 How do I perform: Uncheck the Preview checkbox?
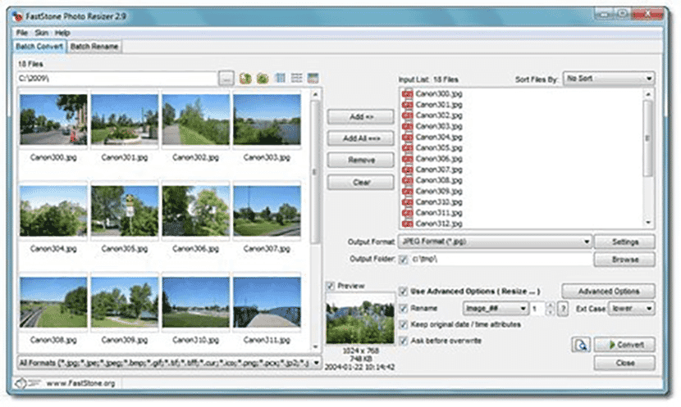pyautogui.click(x=331, y=286)
